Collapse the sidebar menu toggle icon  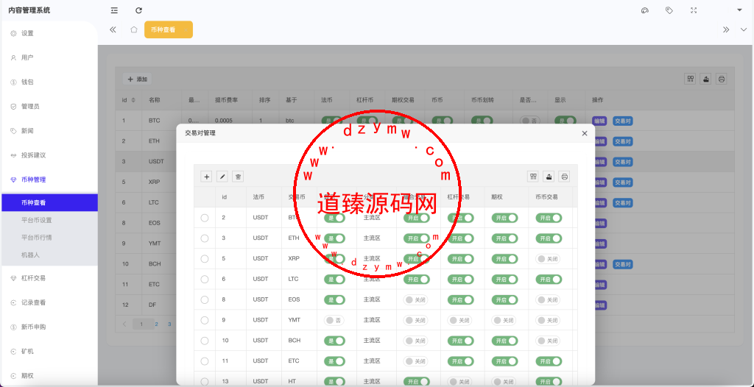(x=114, y=10)
